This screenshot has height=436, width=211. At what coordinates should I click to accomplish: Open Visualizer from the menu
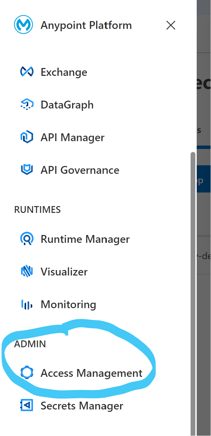(x=64, y=272)
